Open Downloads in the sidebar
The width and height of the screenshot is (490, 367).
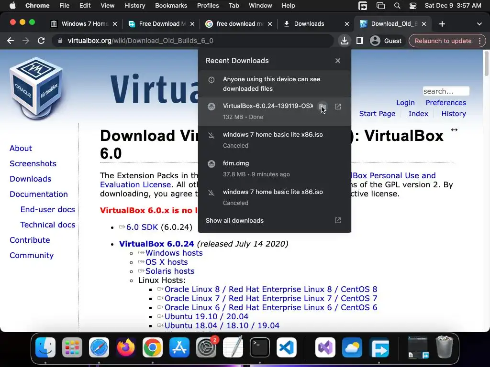[30, 179]
